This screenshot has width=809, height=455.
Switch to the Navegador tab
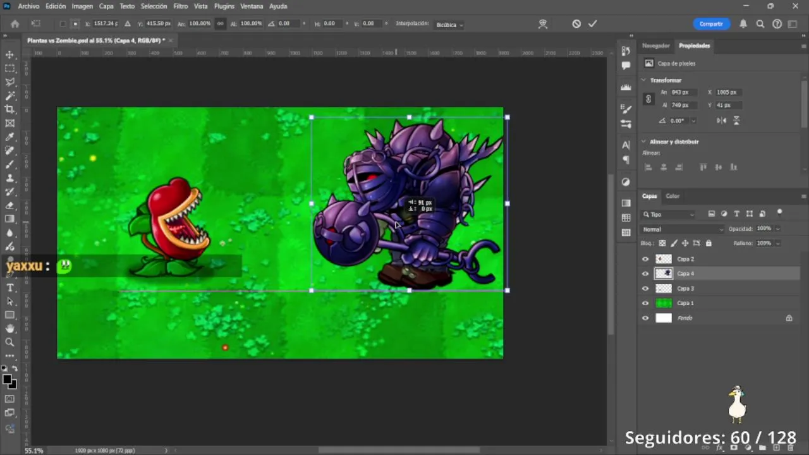click(x=656, y=45)
